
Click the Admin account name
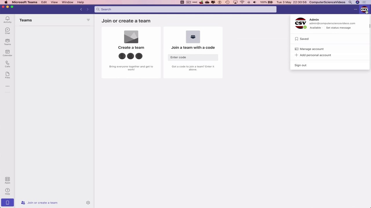point(314,20)
